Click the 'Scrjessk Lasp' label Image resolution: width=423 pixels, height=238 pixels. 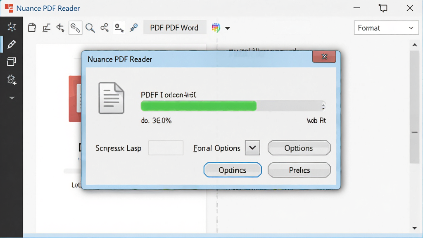pyautogui.click(x=118, y=148)
